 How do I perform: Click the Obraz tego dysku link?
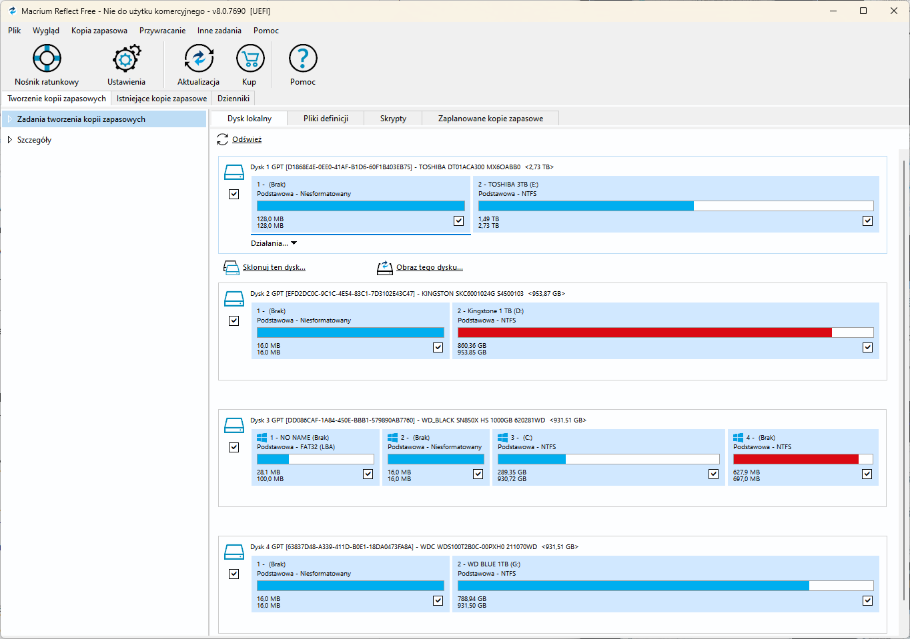429,268
